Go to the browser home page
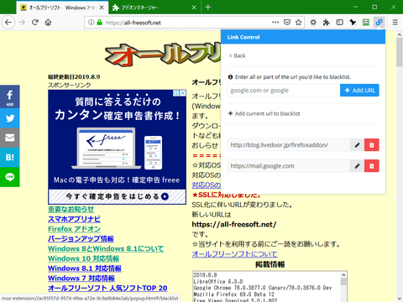This screenshot has width=403, height=302. 48,23
